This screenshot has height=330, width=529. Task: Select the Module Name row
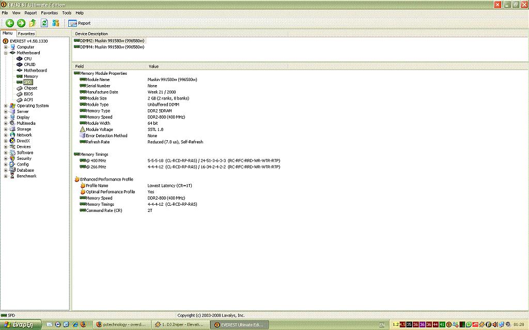tap(138, 79)
